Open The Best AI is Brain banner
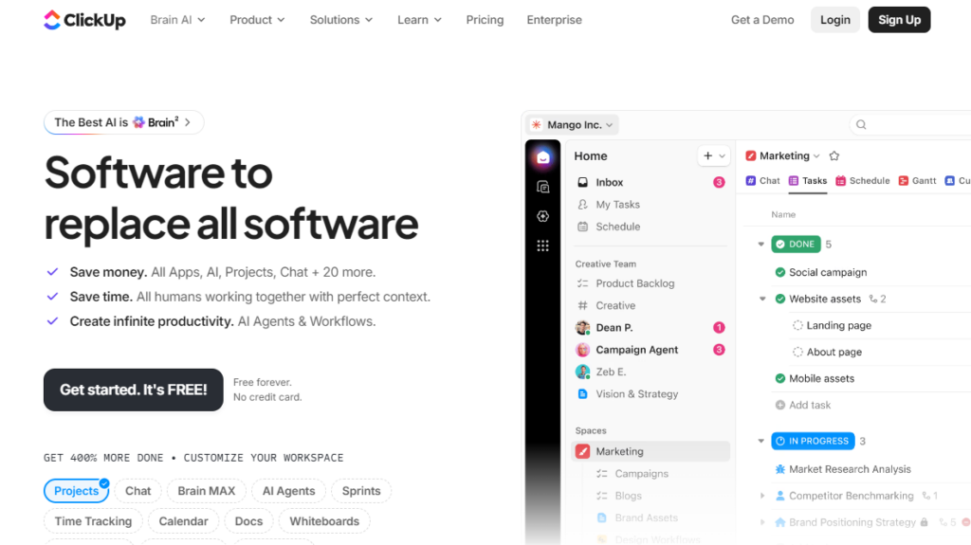Viewport: 971px width, 545px height. [x=124, y=122]
